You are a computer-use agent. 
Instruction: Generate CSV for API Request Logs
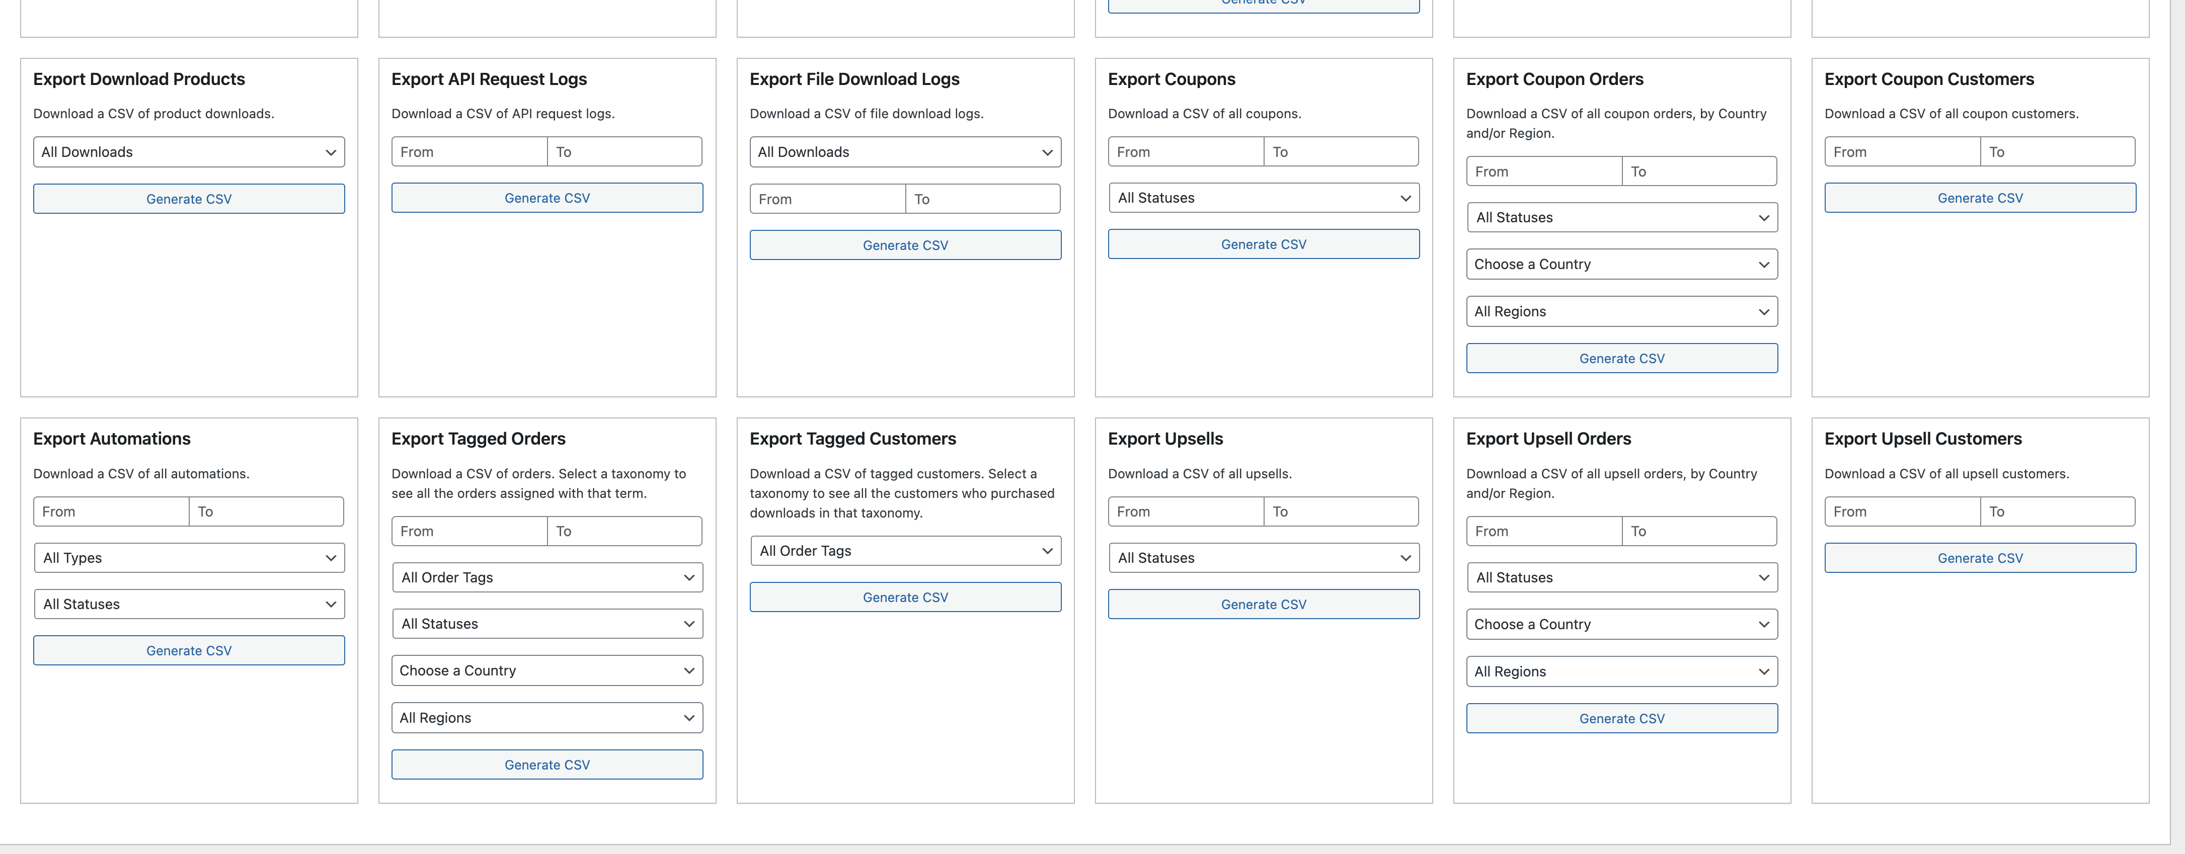(547, 198)
